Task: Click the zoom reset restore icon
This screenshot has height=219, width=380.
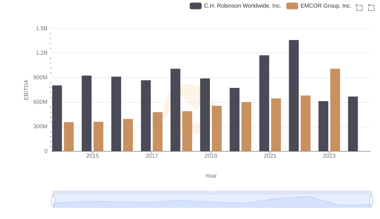Action: (x=371, y=7)
